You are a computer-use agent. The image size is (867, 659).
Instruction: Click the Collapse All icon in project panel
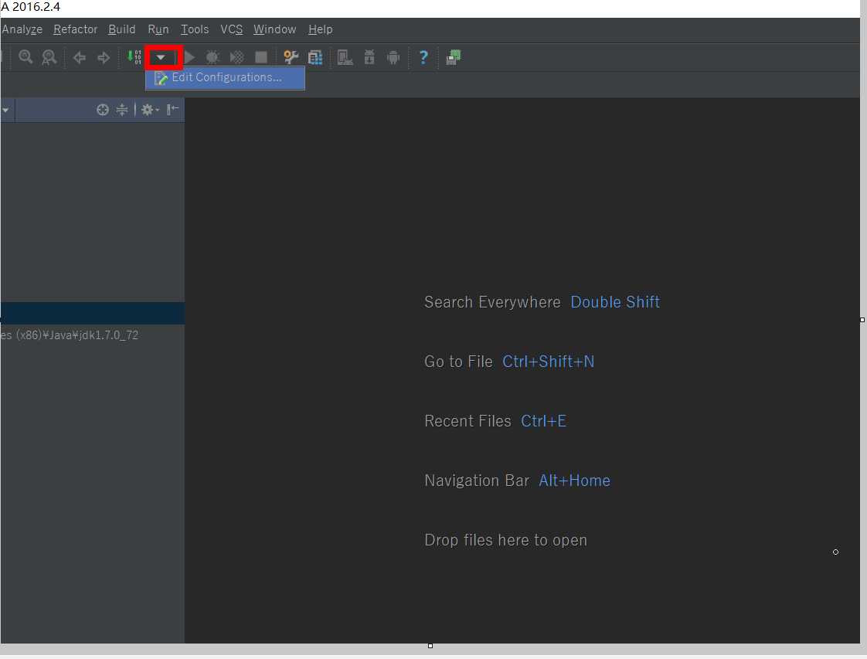[x=121, y=110]
